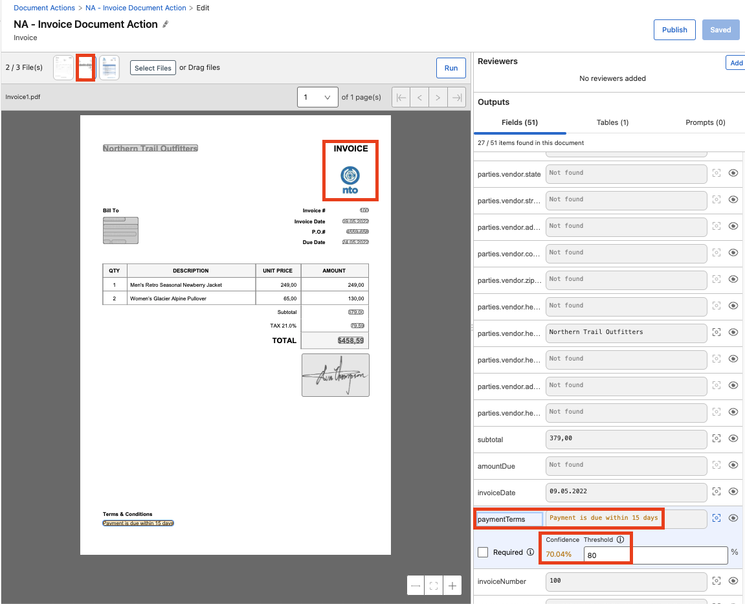Screen dimensions: 745x604
Task: Toggle visibility of parties.vendor.state field
Action: point(733,173)
